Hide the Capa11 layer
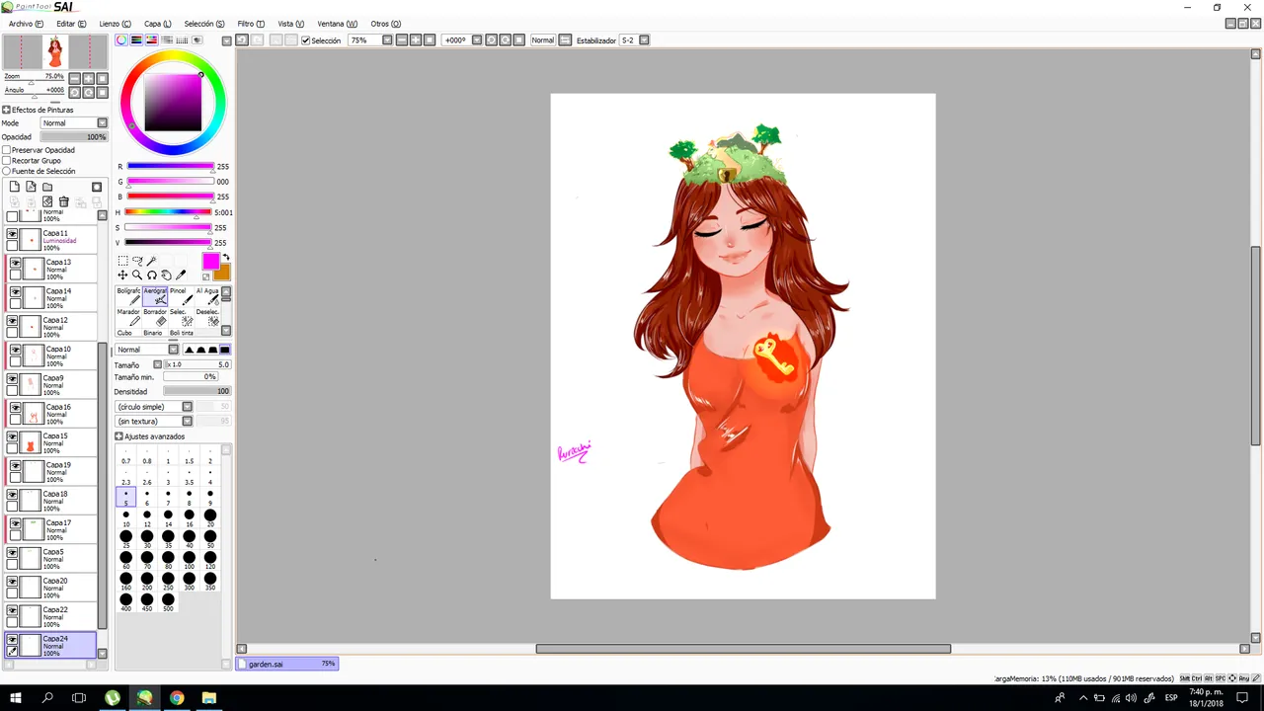 [x=13, y=234]
